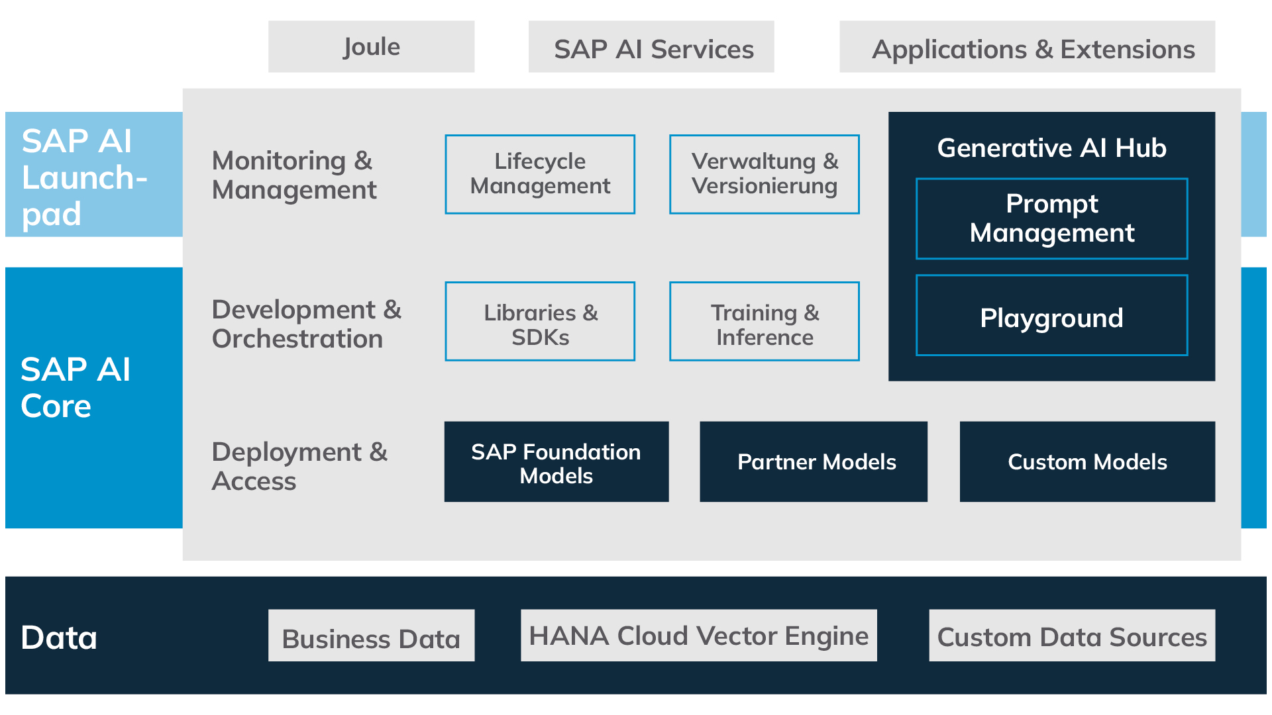Click the Joule box
Screen dimensions: 1272x715
pos(371,46)
